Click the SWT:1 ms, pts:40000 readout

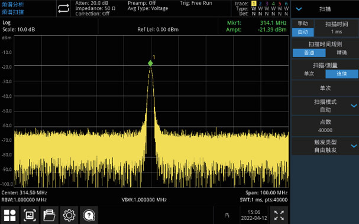tap(264, 200)
